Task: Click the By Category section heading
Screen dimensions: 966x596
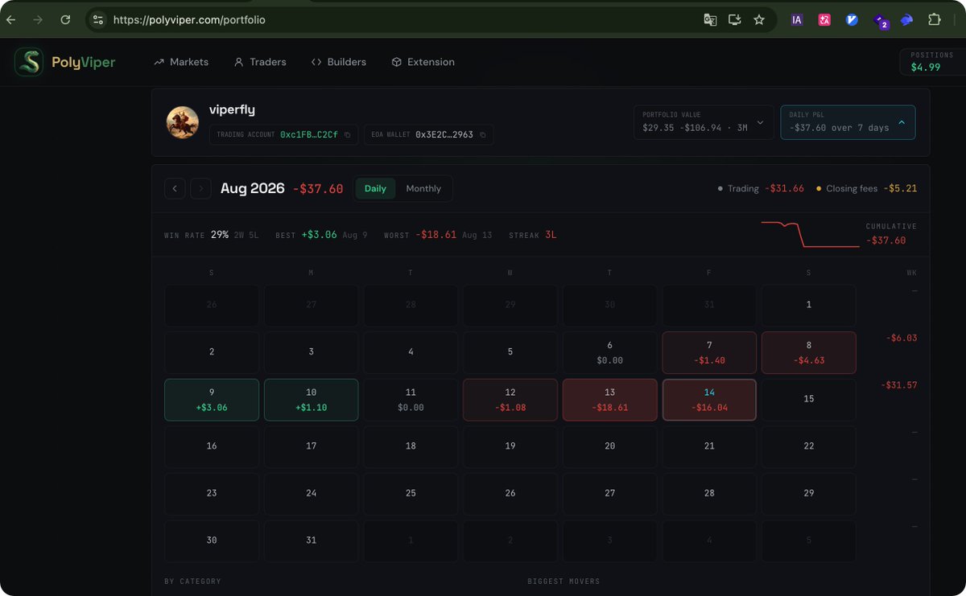Action: (192, 581)
